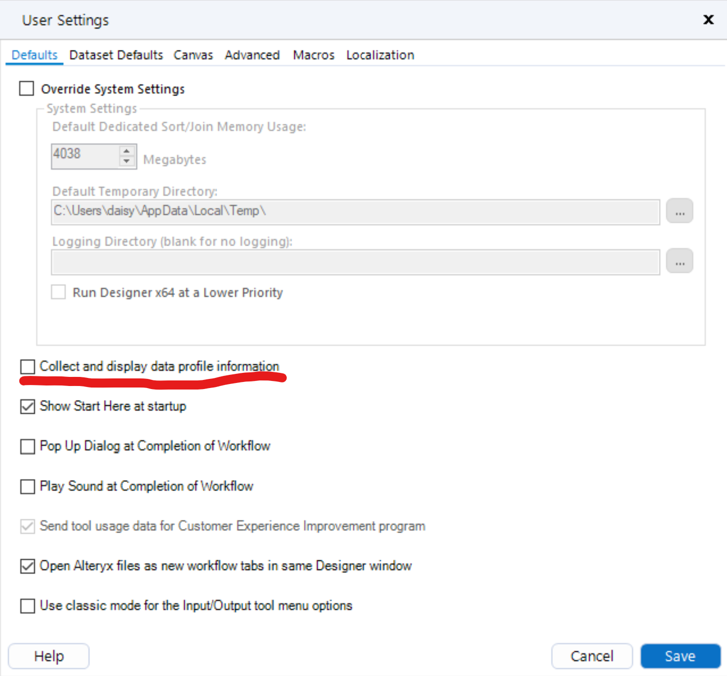Disable Open Alteryx files as new workflow tabs
The width and height of the screenshot is (727, 676).
point(27,566)
